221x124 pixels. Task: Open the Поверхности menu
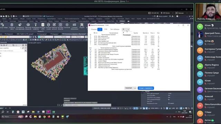(41, 19)
